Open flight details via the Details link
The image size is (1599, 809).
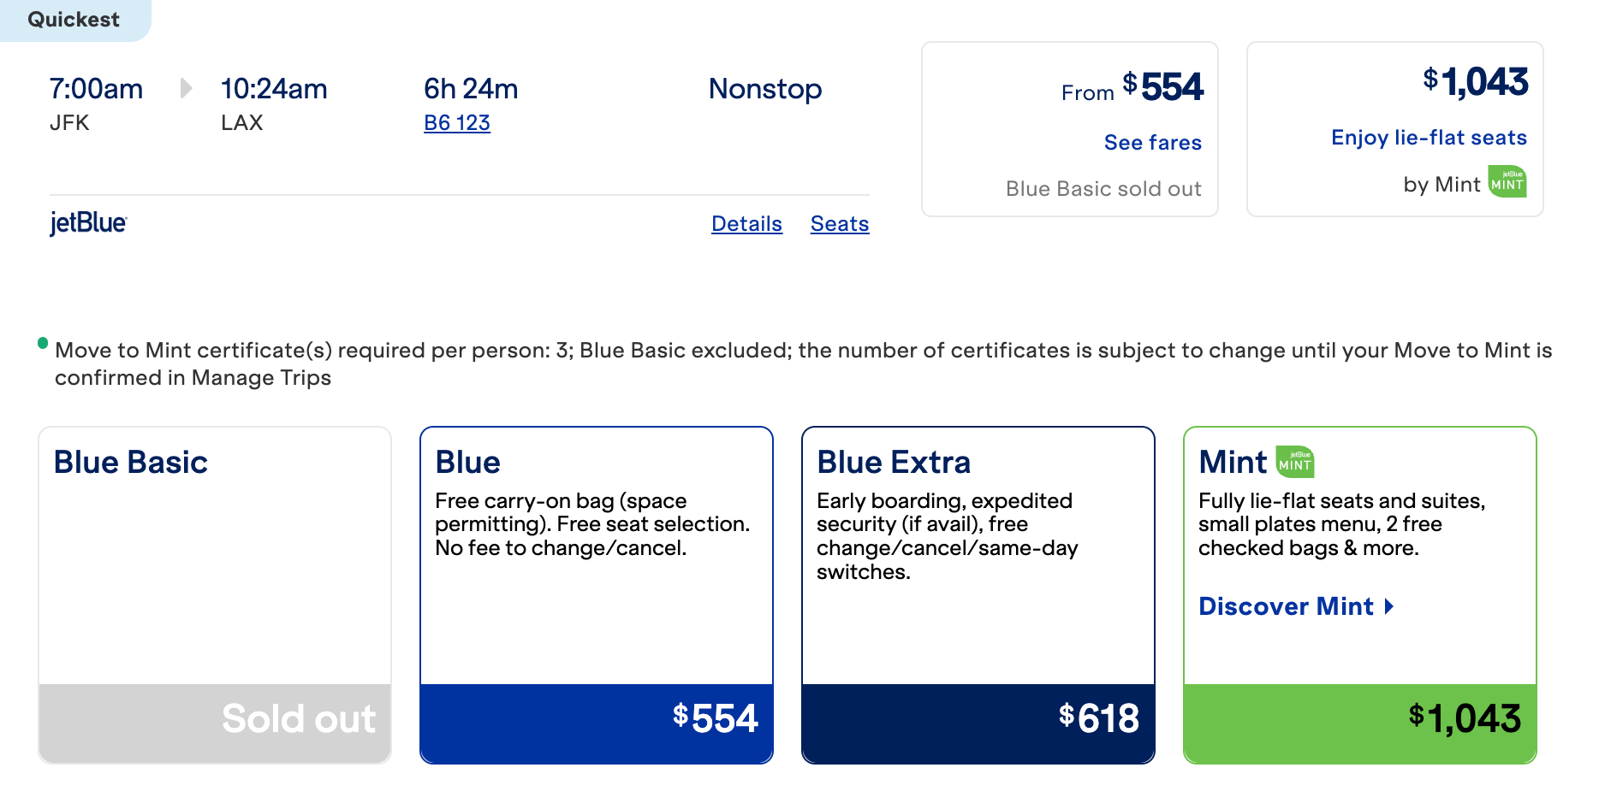coord(746,223)
